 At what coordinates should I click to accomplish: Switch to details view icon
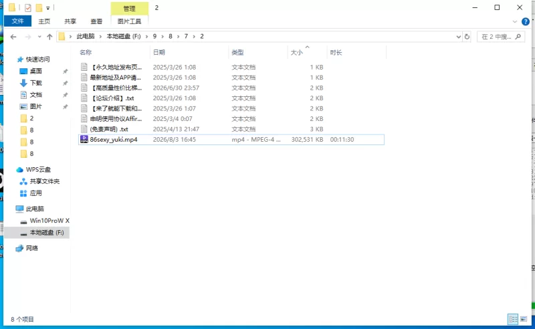click(513, 319)
